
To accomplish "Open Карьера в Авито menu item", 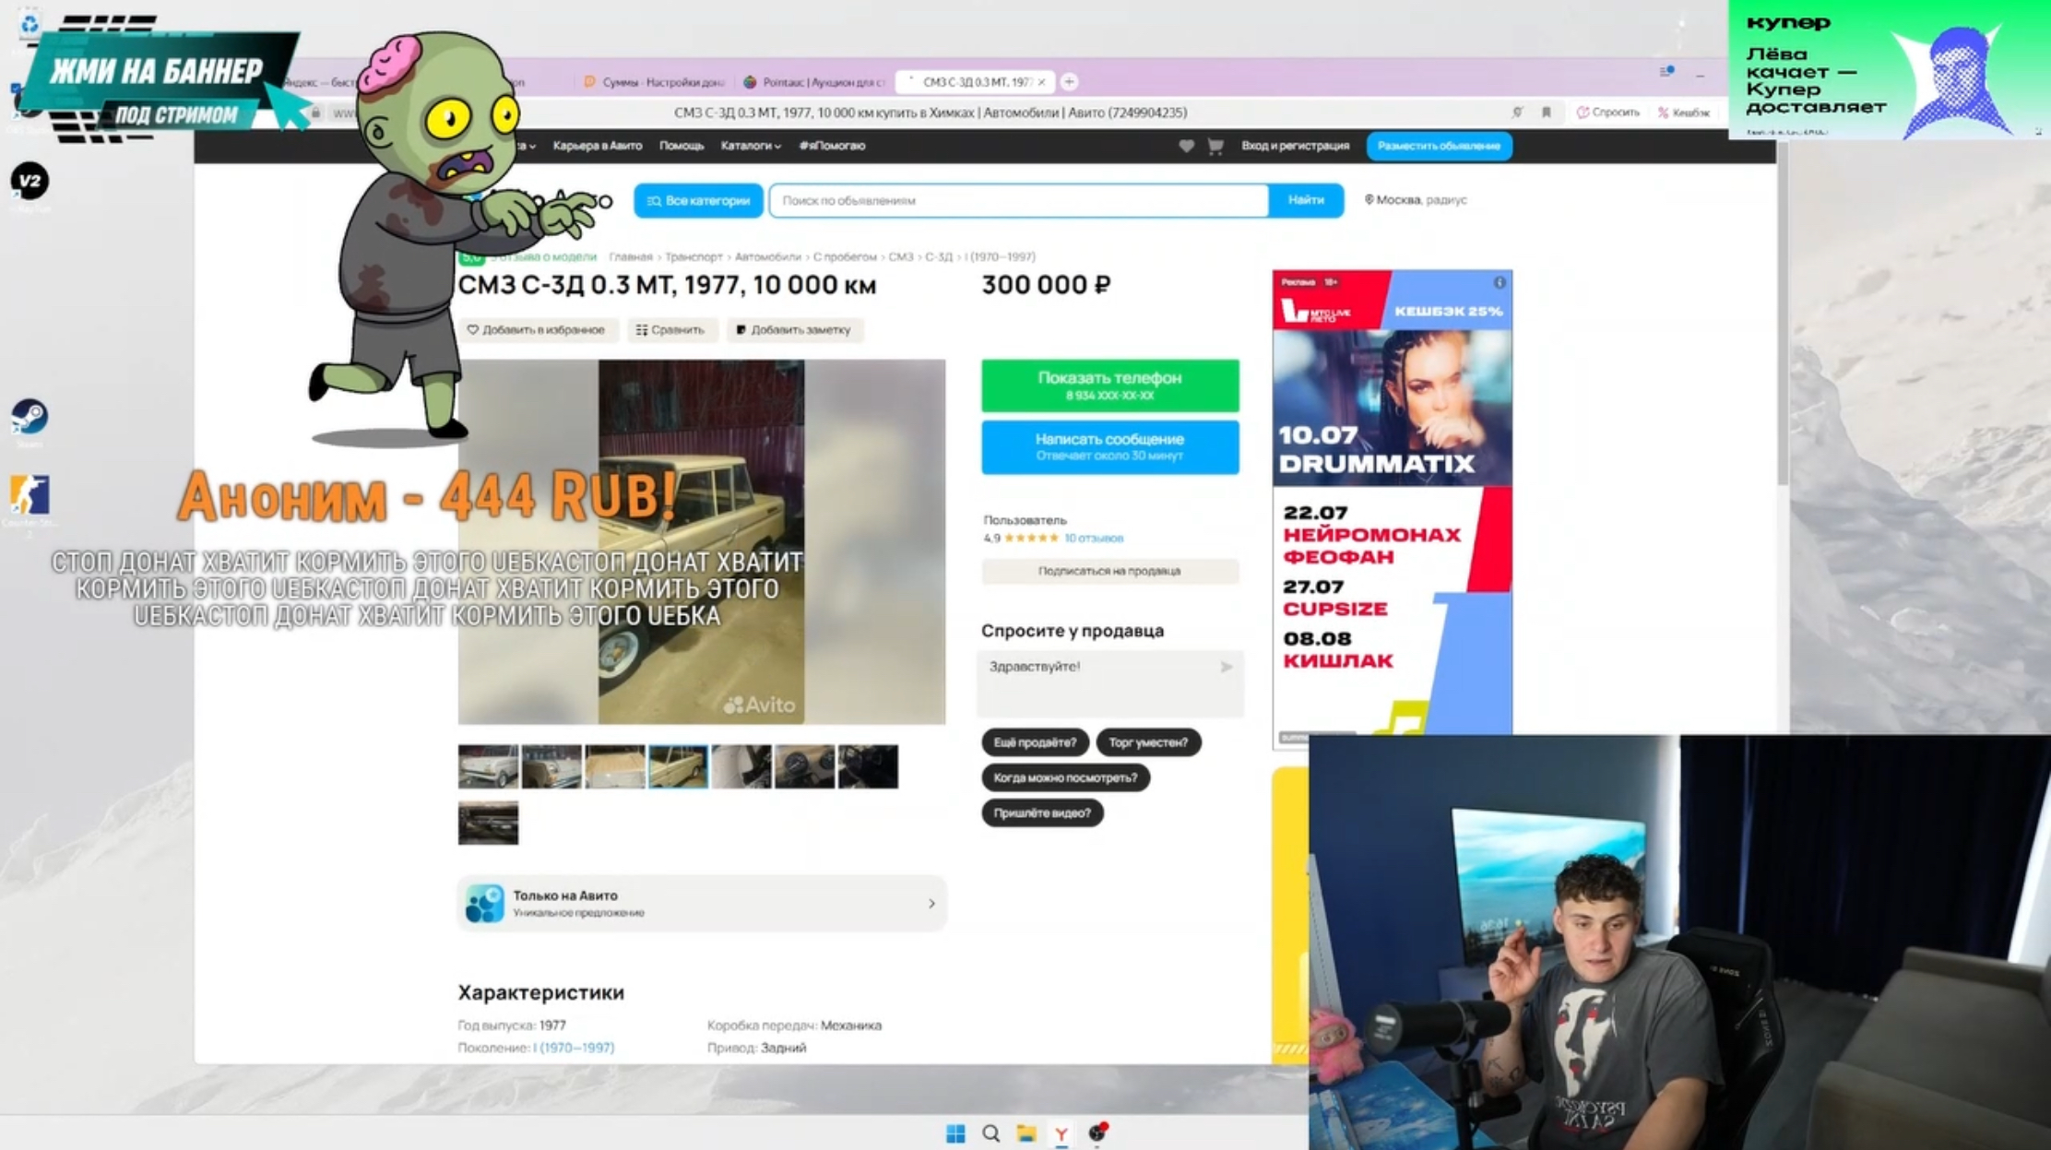I will (x=597, y=146).
